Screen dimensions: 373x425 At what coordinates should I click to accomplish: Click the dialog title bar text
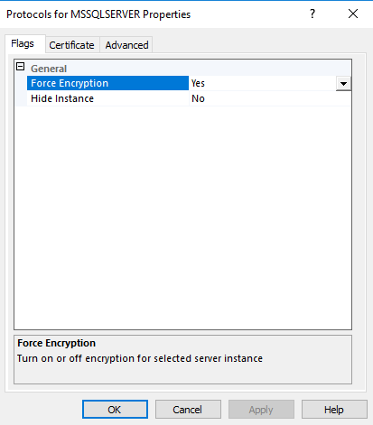[x=98, y=14]
